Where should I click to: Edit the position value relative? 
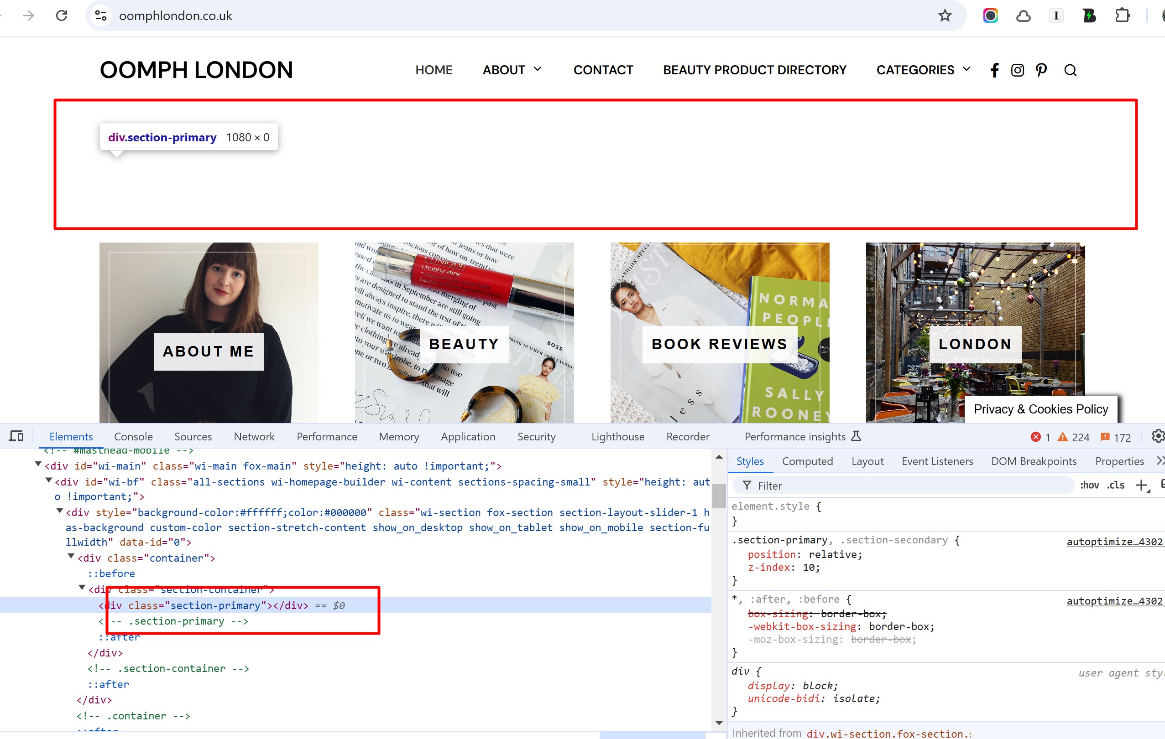pos(832,554)
